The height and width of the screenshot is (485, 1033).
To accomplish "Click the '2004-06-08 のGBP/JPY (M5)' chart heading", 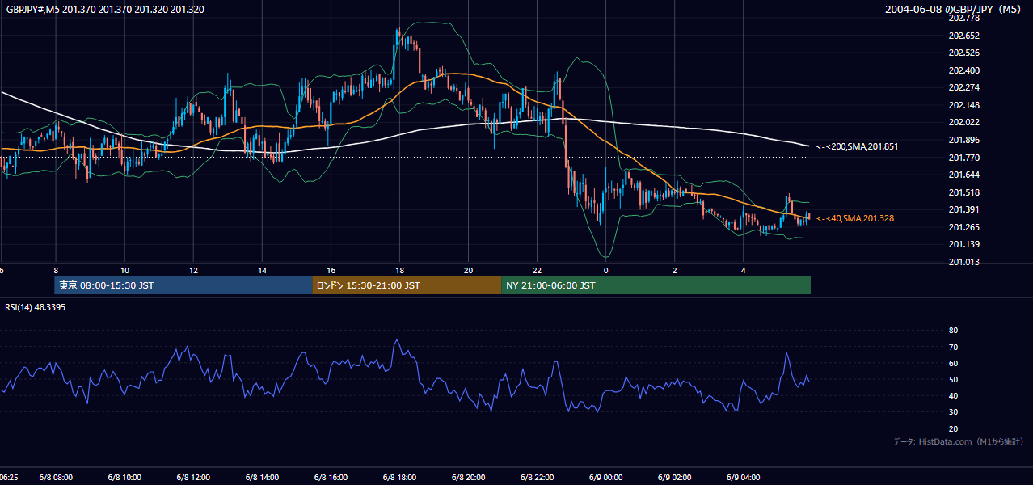I will 955,10.
